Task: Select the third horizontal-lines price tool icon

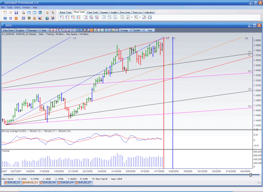Action: 97,17
